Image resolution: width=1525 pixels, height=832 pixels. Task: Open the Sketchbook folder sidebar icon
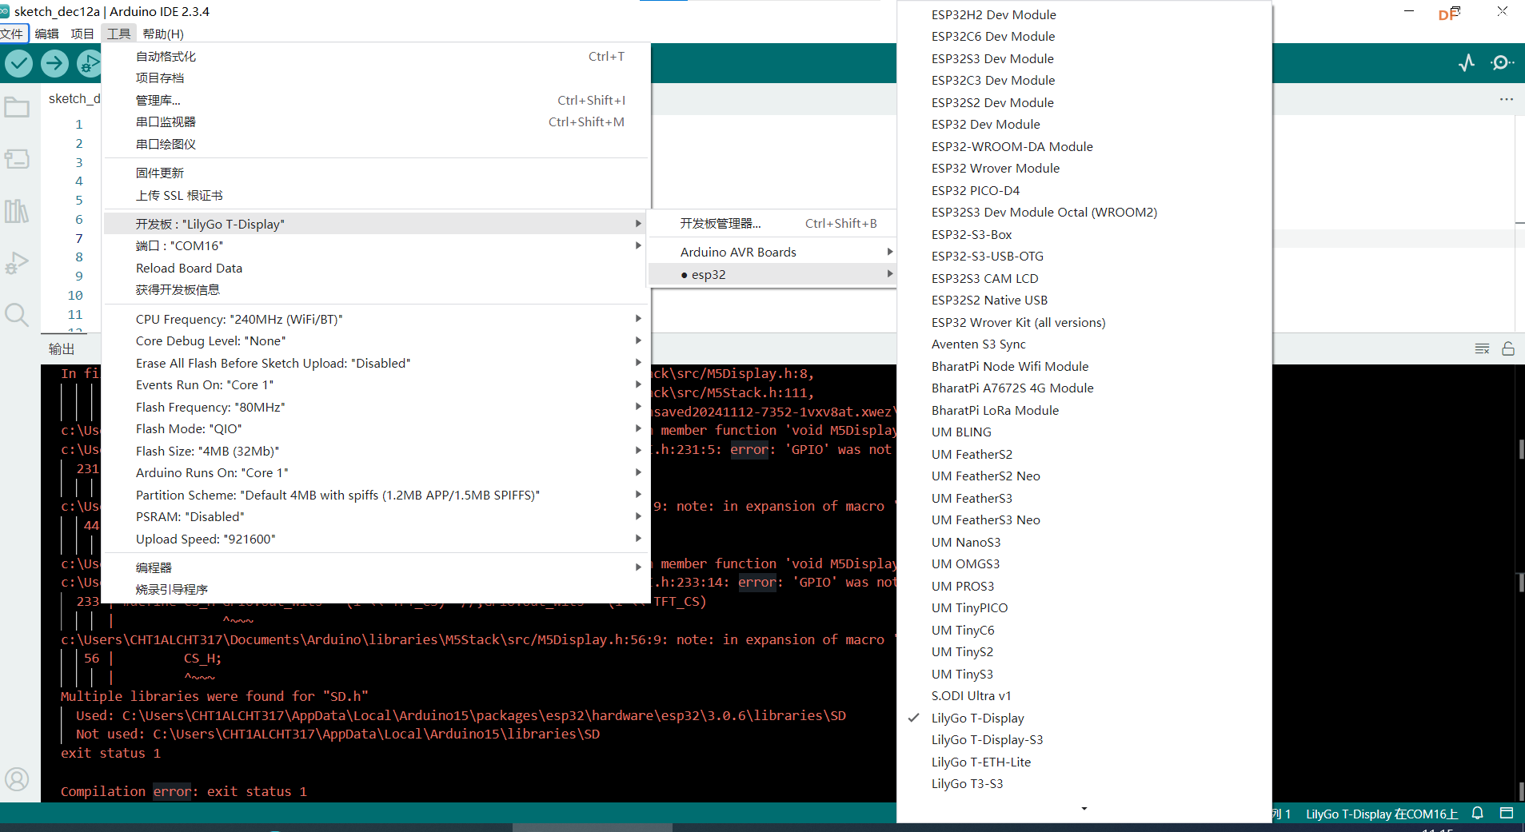[17, 107]
